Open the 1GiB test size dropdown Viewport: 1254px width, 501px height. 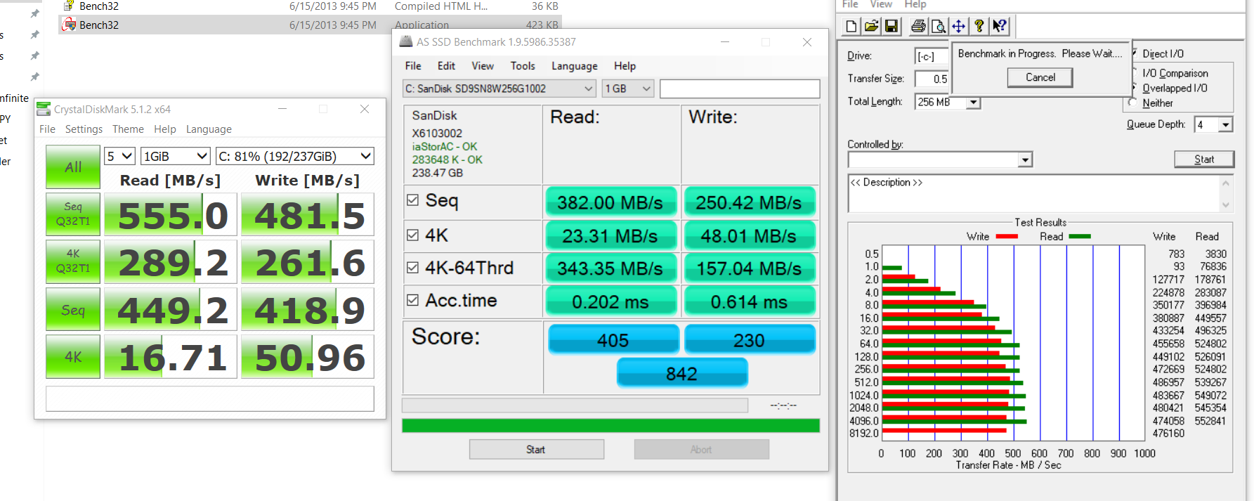coord(175,156)
